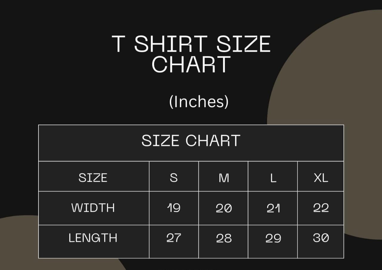Click the width value 20

(224, 208)
